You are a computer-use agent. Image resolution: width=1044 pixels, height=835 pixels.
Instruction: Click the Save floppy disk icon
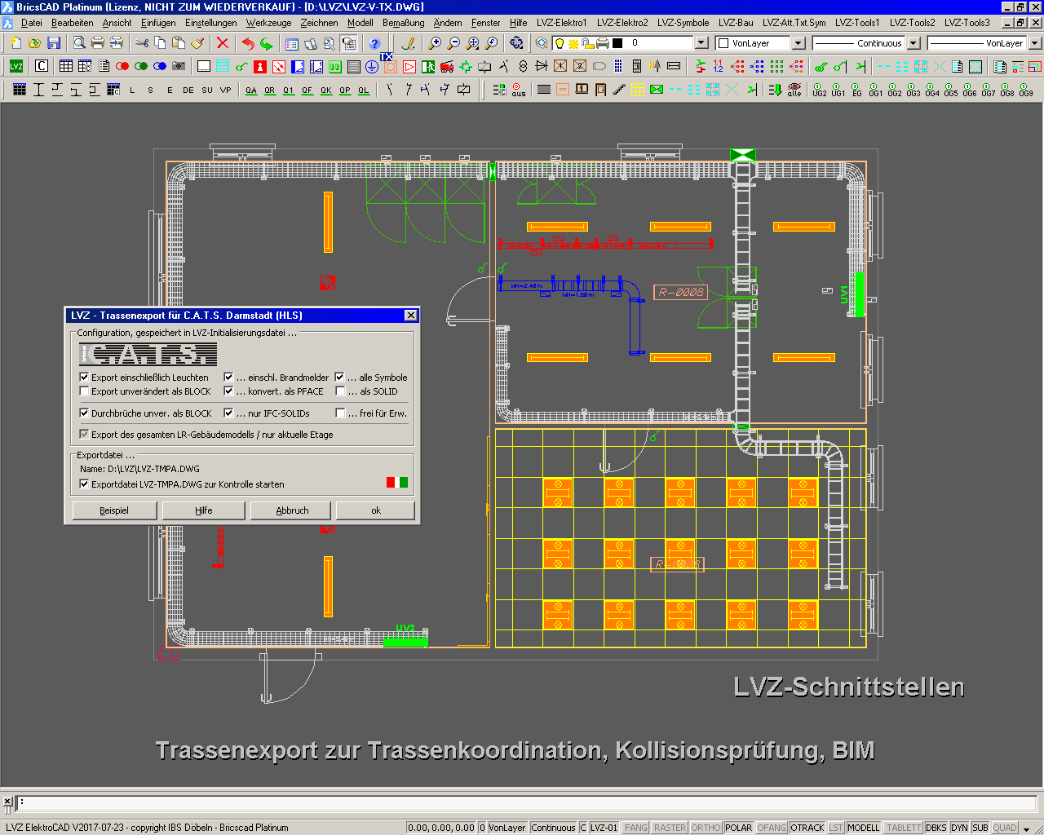tap(54, 43)
